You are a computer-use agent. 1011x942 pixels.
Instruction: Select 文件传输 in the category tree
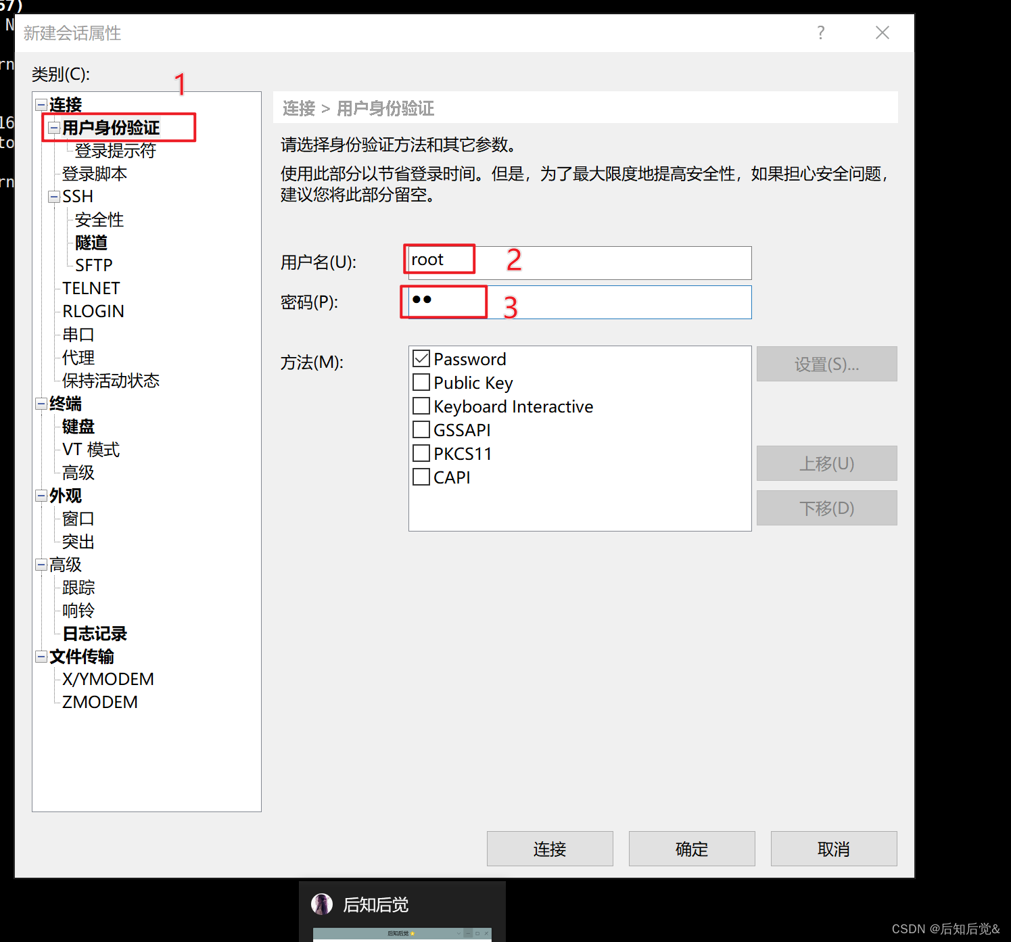click(x=82, y=657)
